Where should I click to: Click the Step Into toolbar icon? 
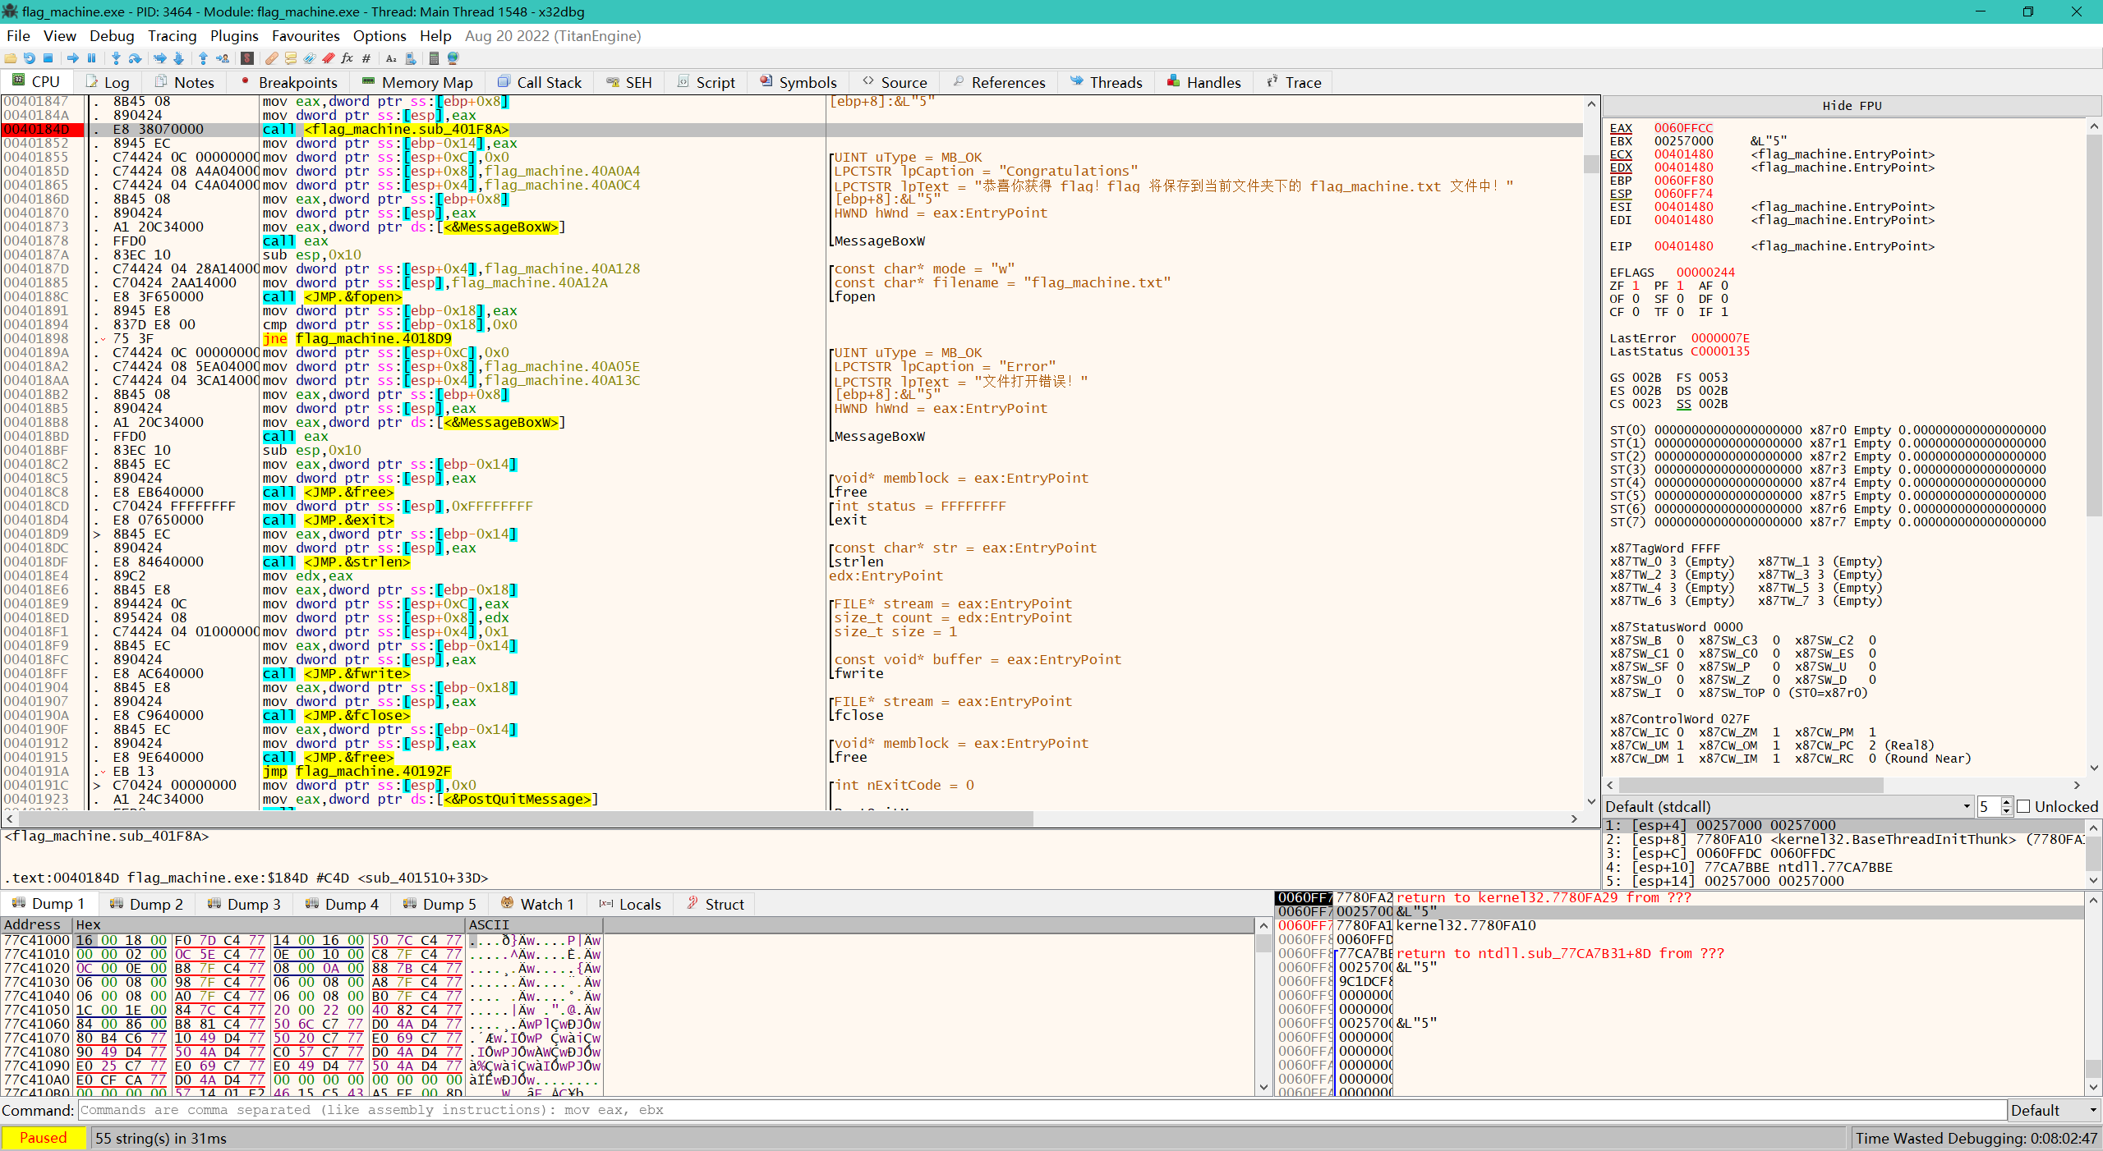pyautogui.click(x=116, y=58)
